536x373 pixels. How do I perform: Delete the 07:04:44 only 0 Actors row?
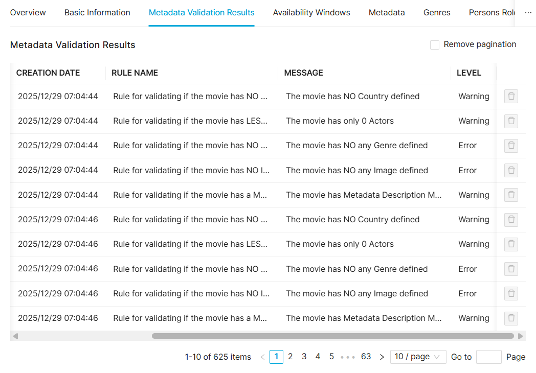(511, 121)
